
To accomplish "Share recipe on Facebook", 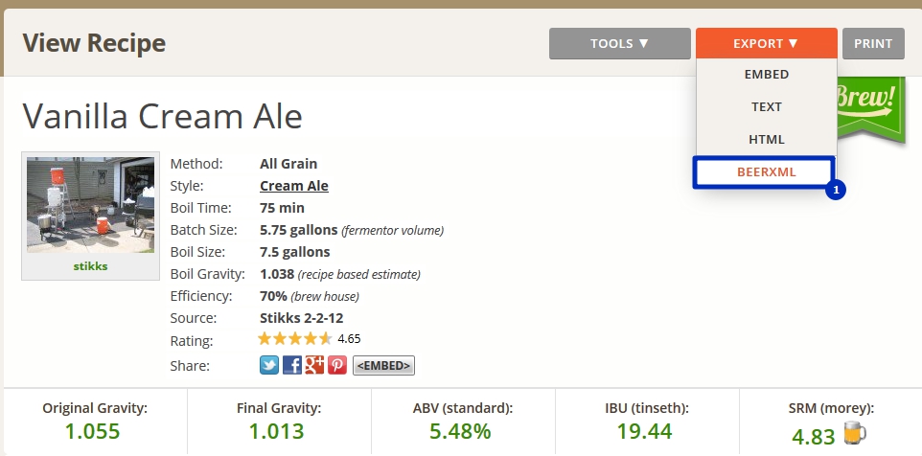I will [292, 365].
